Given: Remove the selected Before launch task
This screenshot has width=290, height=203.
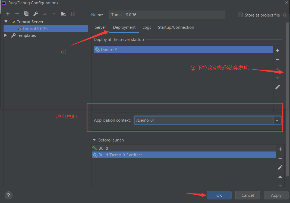Looking at the screenshot, I should tap(280, 158).
